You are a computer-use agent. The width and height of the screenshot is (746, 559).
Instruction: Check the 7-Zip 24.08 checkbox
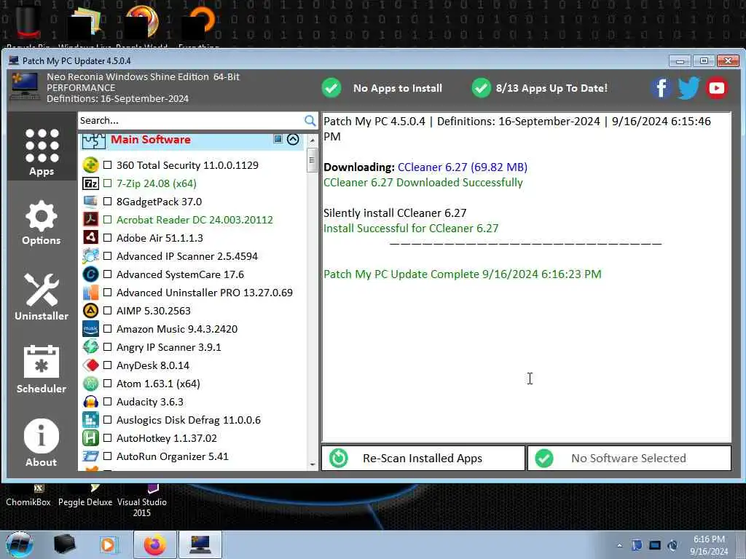pyautogui.click(x=108, y=183)
